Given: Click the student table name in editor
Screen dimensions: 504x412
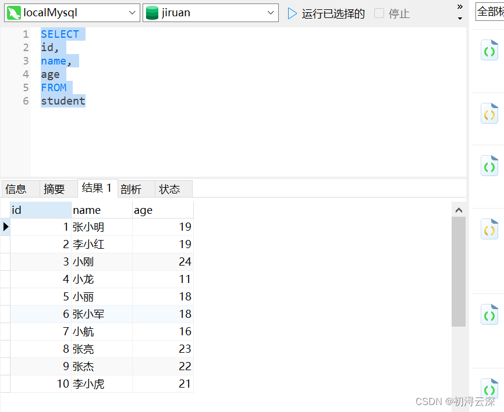Looking at the screenshot, I should coord(63,101).
